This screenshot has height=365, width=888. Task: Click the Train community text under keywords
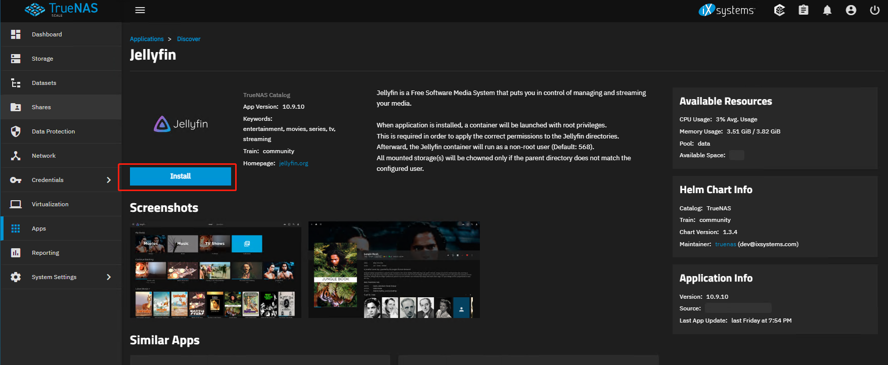point(269,151)
